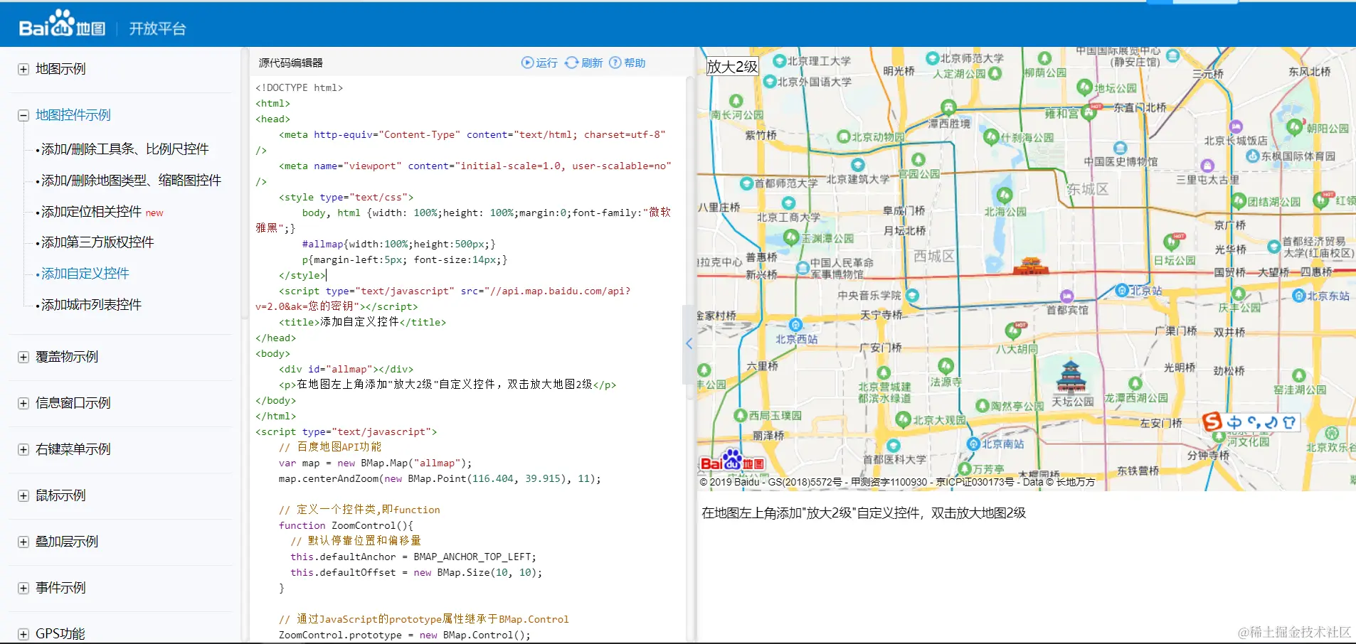Open 添加定位相关控件 example

(92, 212)
